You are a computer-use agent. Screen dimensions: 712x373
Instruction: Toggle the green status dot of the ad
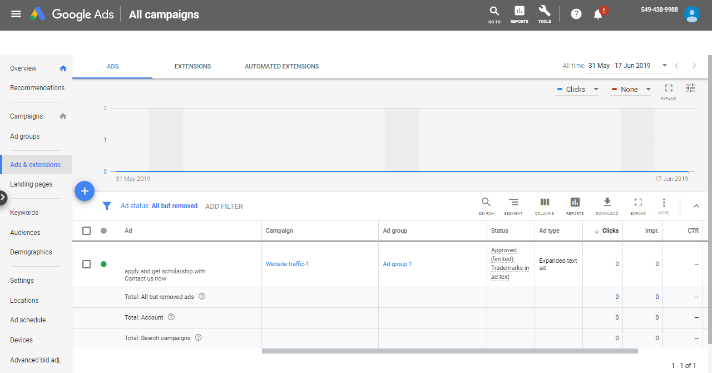click(103, 264)
